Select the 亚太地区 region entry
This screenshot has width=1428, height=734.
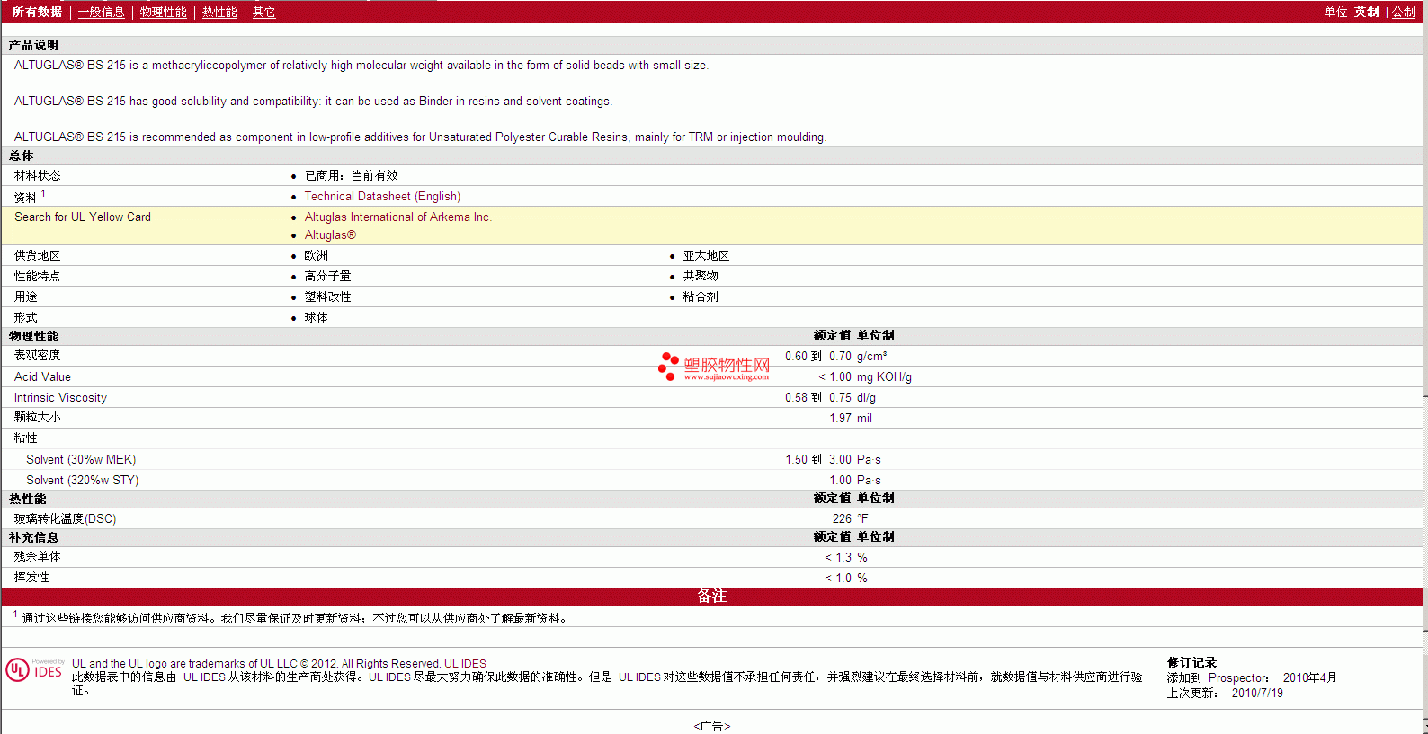click(x=706, y=255)
